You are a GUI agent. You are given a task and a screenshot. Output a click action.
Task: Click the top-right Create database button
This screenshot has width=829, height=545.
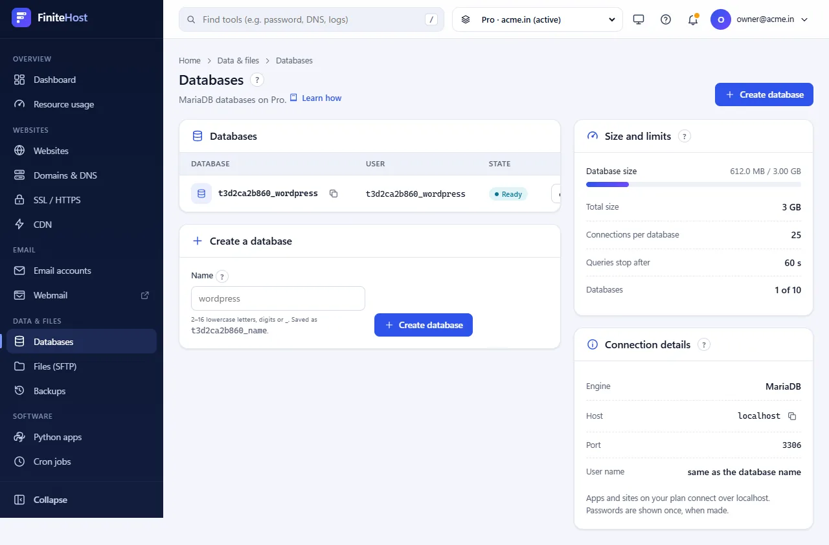pos(764,95)
